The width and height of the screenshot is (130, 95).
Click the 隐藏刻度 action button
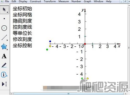(x=22, y=21)
